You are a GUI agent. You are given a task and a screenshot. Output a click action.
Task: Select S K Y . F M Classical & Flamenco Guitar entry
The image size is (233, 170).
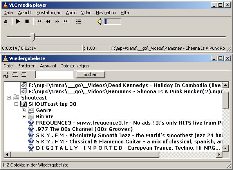pos(129,141)
